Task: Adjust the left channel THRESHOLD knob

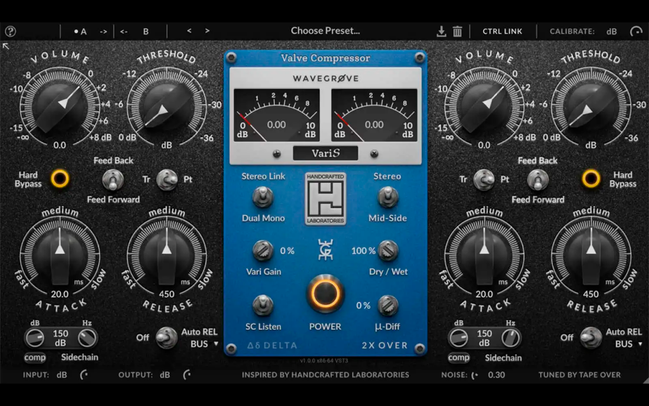Action: click(167, 106)
